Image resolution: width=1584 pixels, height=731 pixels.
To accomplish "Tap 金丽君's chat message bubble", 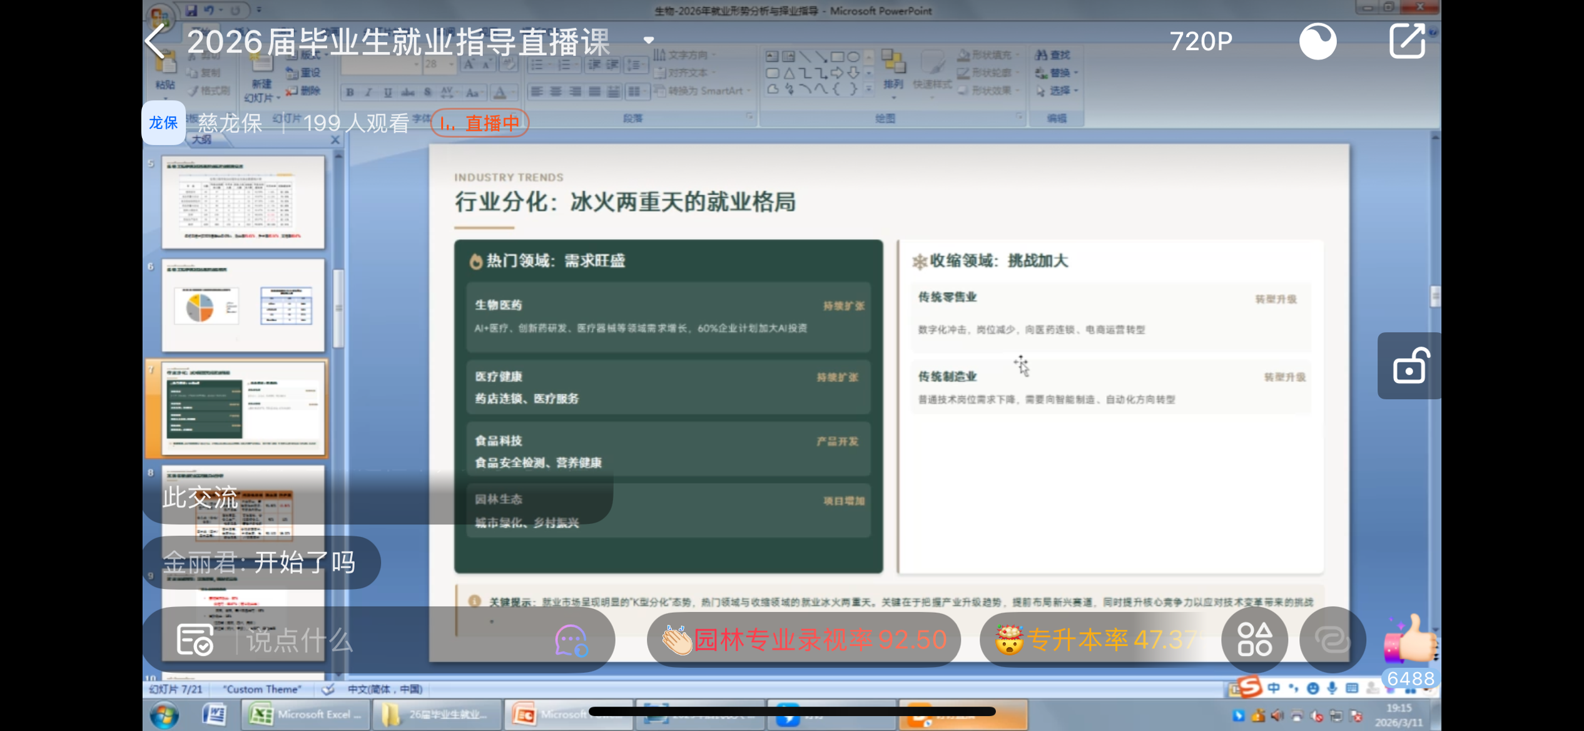I will [x=260, y=562].
